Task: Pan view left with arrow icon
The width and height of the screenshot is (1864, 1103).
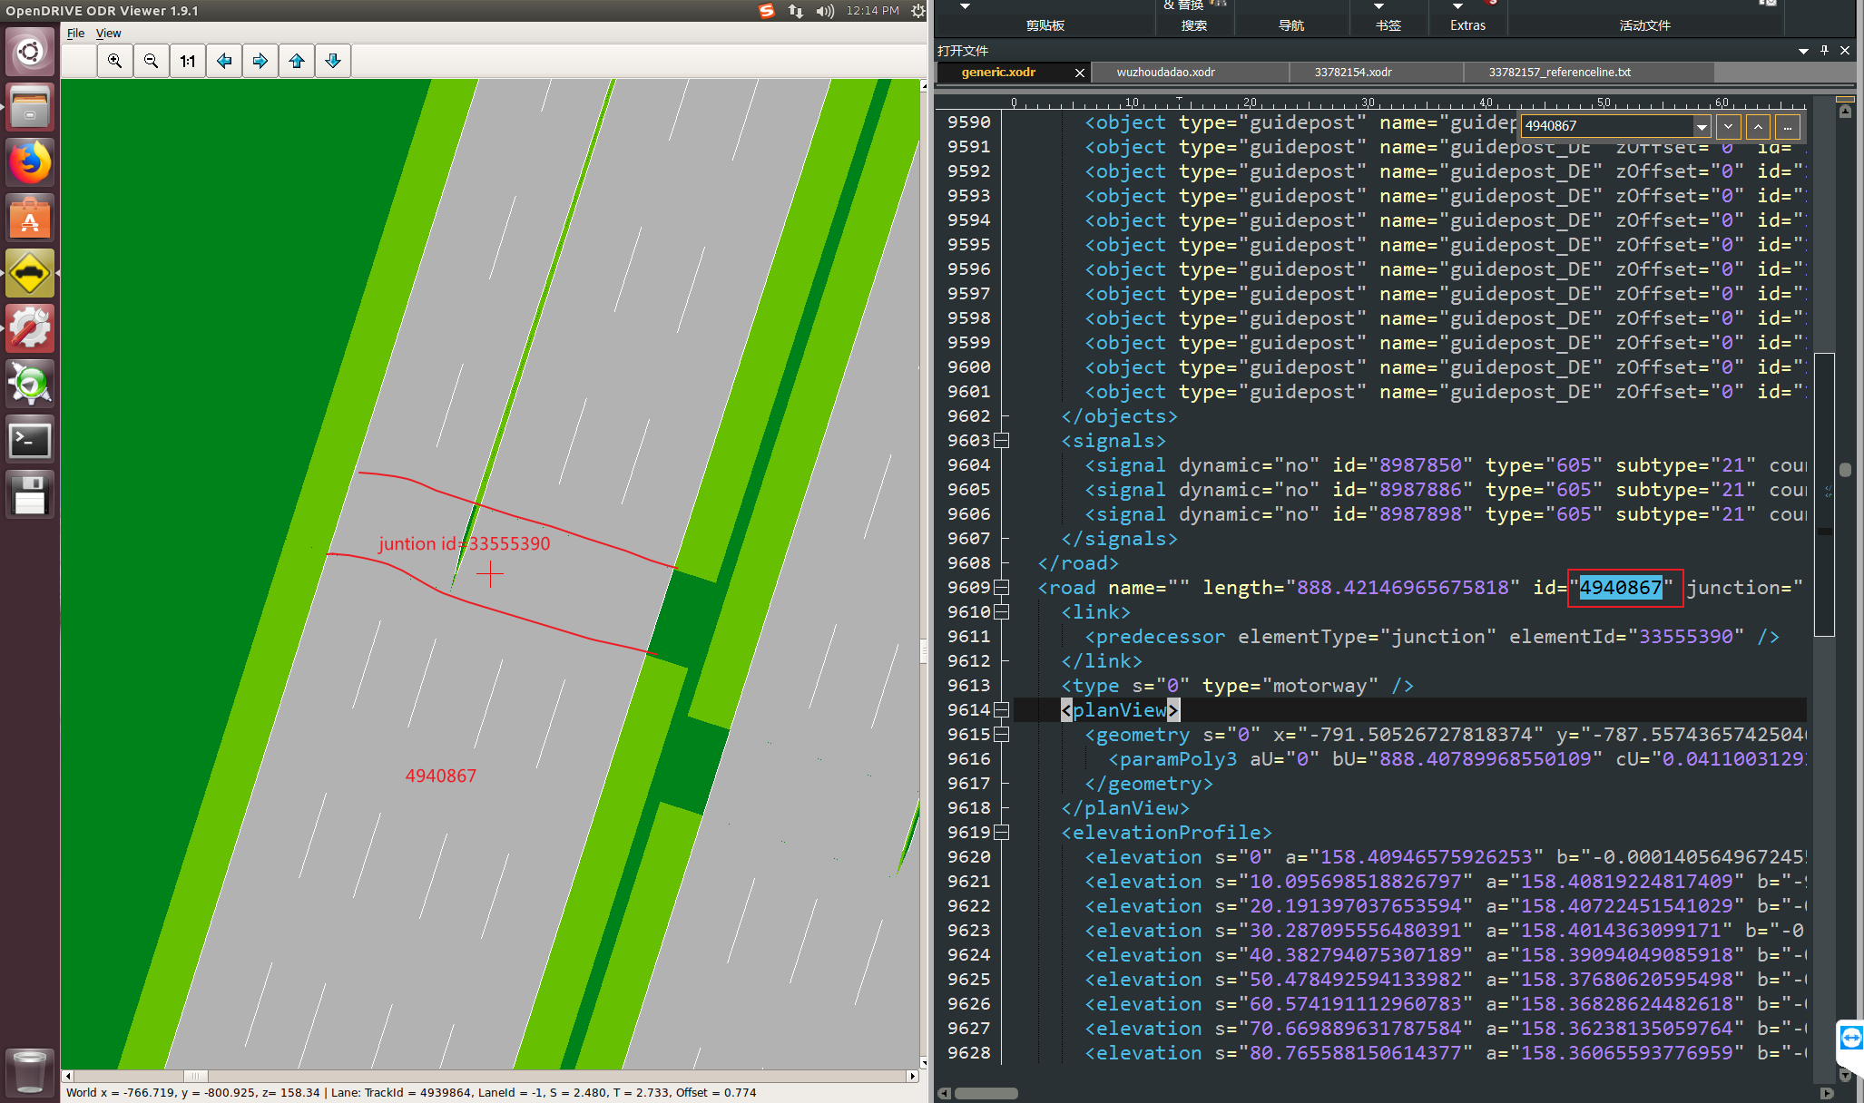Action: [224, 61]
